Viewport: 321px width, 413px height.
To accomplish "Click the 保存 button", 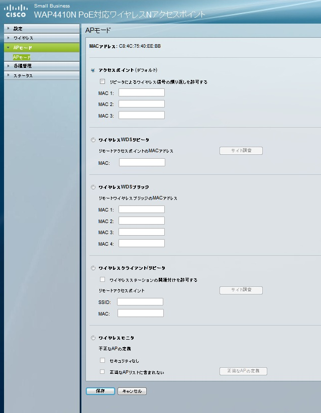I will 100,391.
